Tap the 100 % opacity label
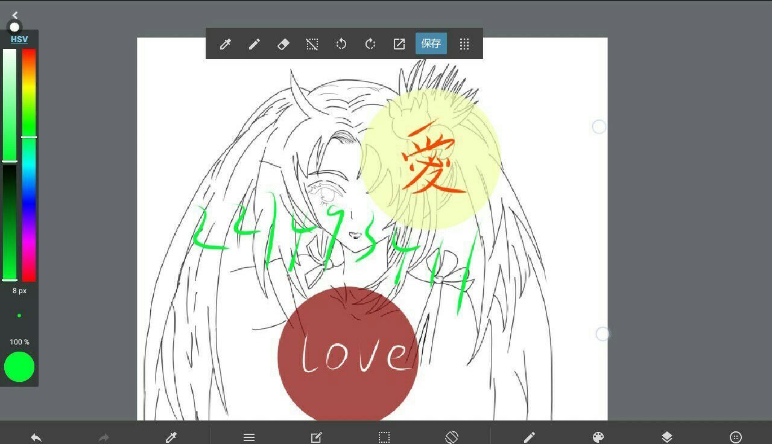Image resolution: width=772 pixels, height=444 pixels. (x=19, y=342)
